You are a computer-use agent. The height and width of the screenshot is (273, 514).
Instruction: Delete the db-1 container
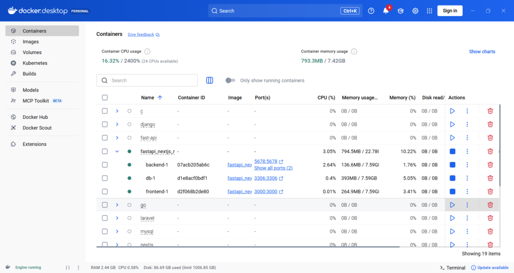[x=490, y=178]
